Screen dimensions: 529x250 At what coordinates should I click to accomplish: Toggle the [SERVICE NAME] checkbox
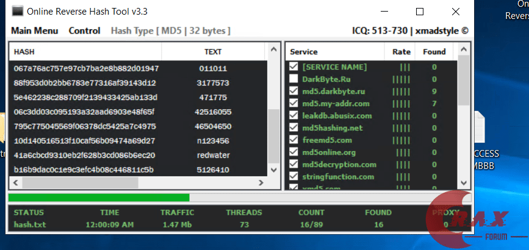pos(294,67)
